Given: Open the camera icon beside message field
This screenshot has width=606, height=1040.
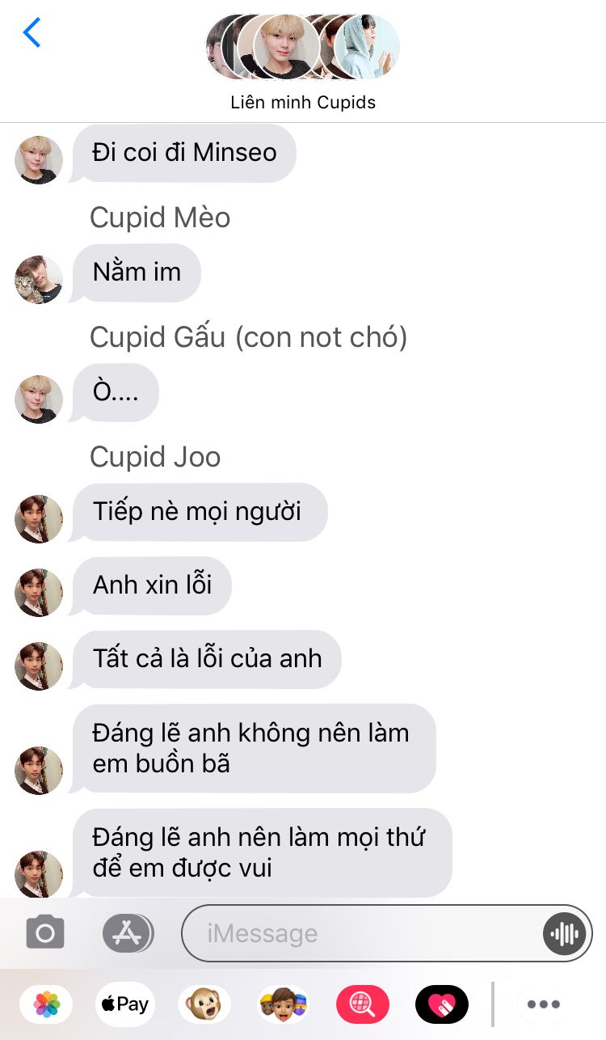Looking at the screenshot, I should pyautogui.click(x=45, y=933).
